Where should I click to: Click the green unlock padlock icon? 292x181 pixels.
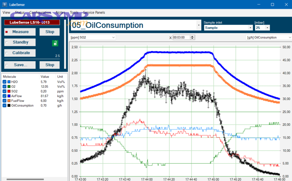point(55,43)
